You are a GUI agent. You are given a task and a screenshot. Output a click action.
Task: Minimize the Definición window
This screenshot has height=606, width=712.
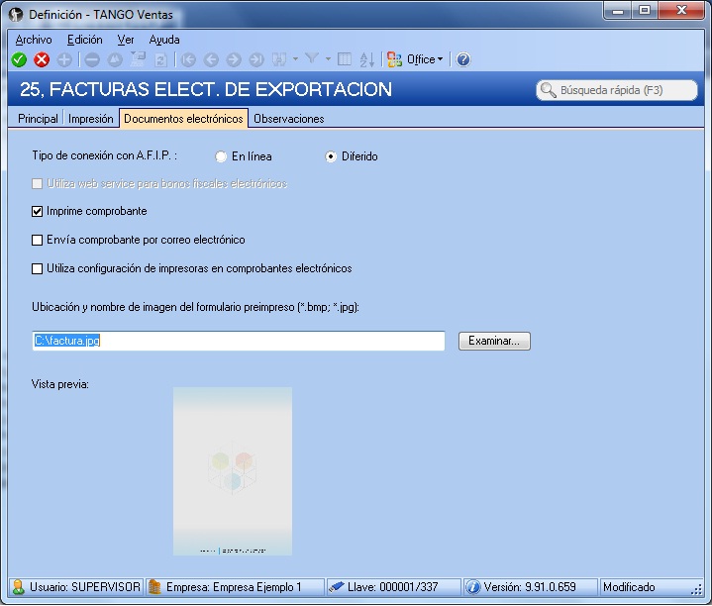click(618, 11)
